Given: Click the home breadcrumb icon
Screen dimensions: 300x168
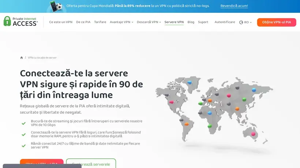Looking at the screenshot, I should [22, 58].
